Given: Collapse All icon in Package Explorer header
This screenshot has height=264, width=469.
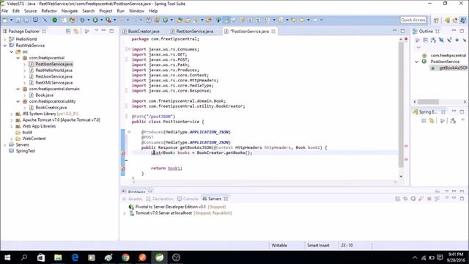Looking at the screenshot, I should point(68,31).
